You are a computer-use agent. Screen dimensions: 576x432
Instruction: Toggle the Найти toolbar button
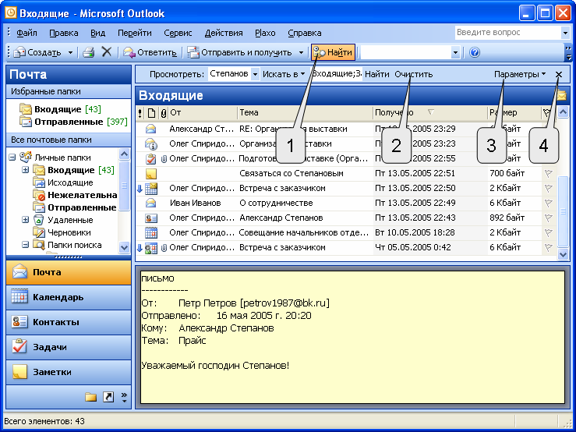pyautogui.click(x=333, y=52)
